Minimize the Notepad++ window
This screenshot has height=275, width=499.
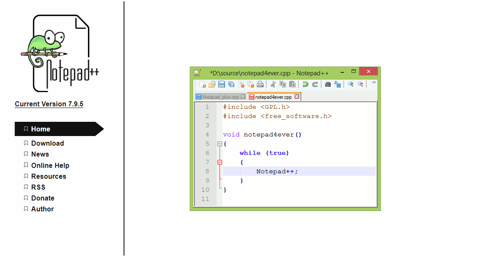tap(342, 72)
